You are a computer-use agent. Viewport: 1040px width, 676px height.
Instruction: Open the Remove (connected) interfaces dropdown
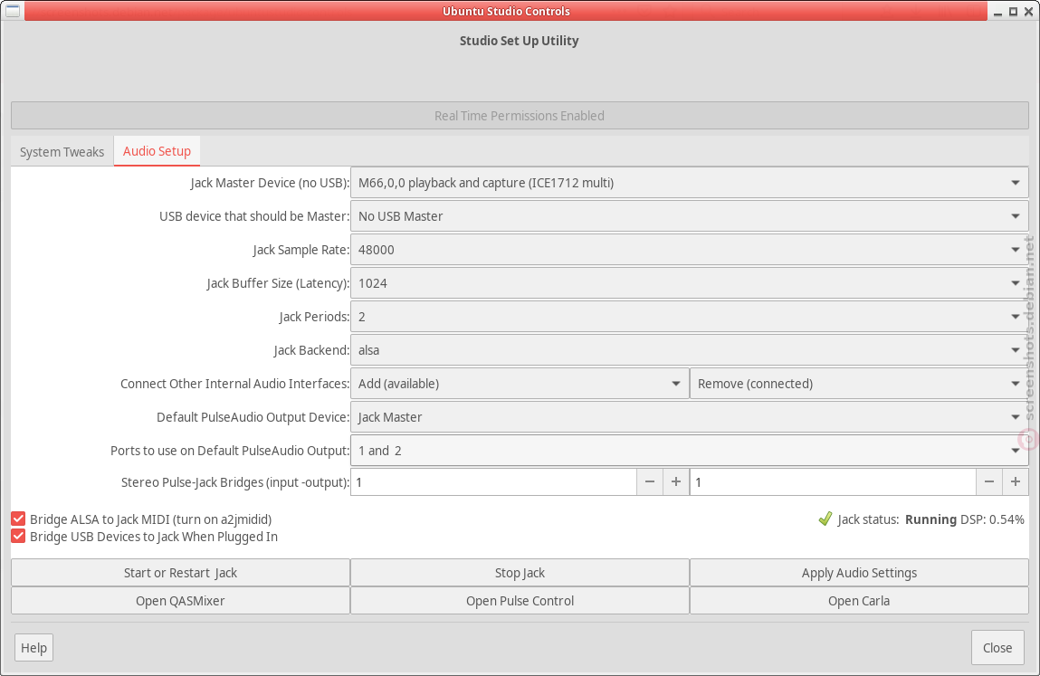[x=860, y=384]
